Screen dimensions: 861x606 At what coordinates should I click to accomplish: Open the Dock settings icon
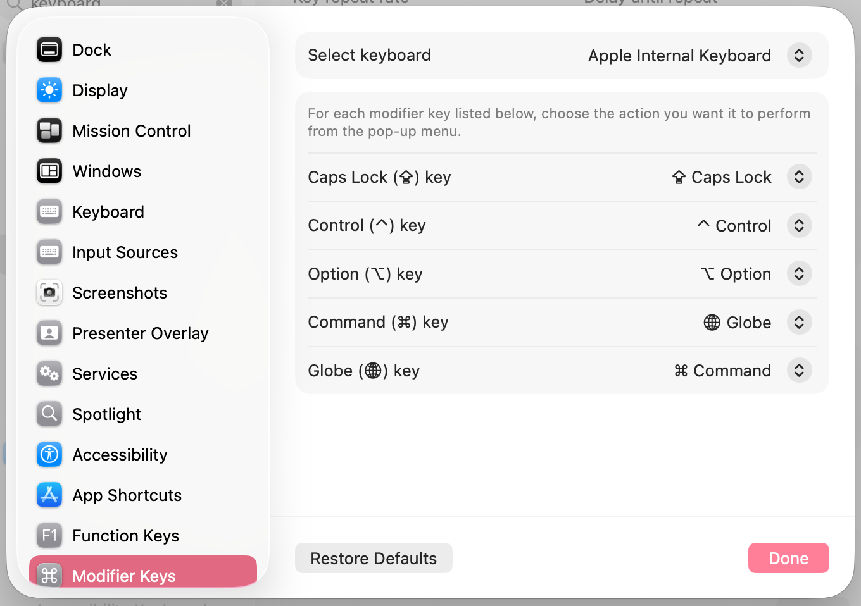pos(49,50)
